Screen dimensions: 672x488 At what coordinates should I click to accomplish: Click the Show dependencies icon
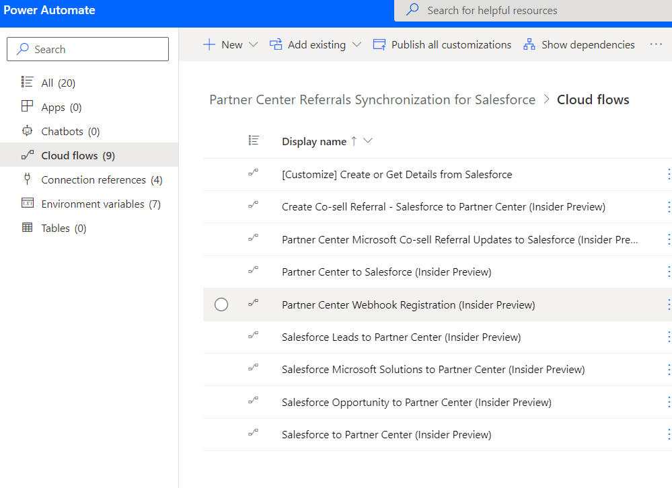coord(529,45)
